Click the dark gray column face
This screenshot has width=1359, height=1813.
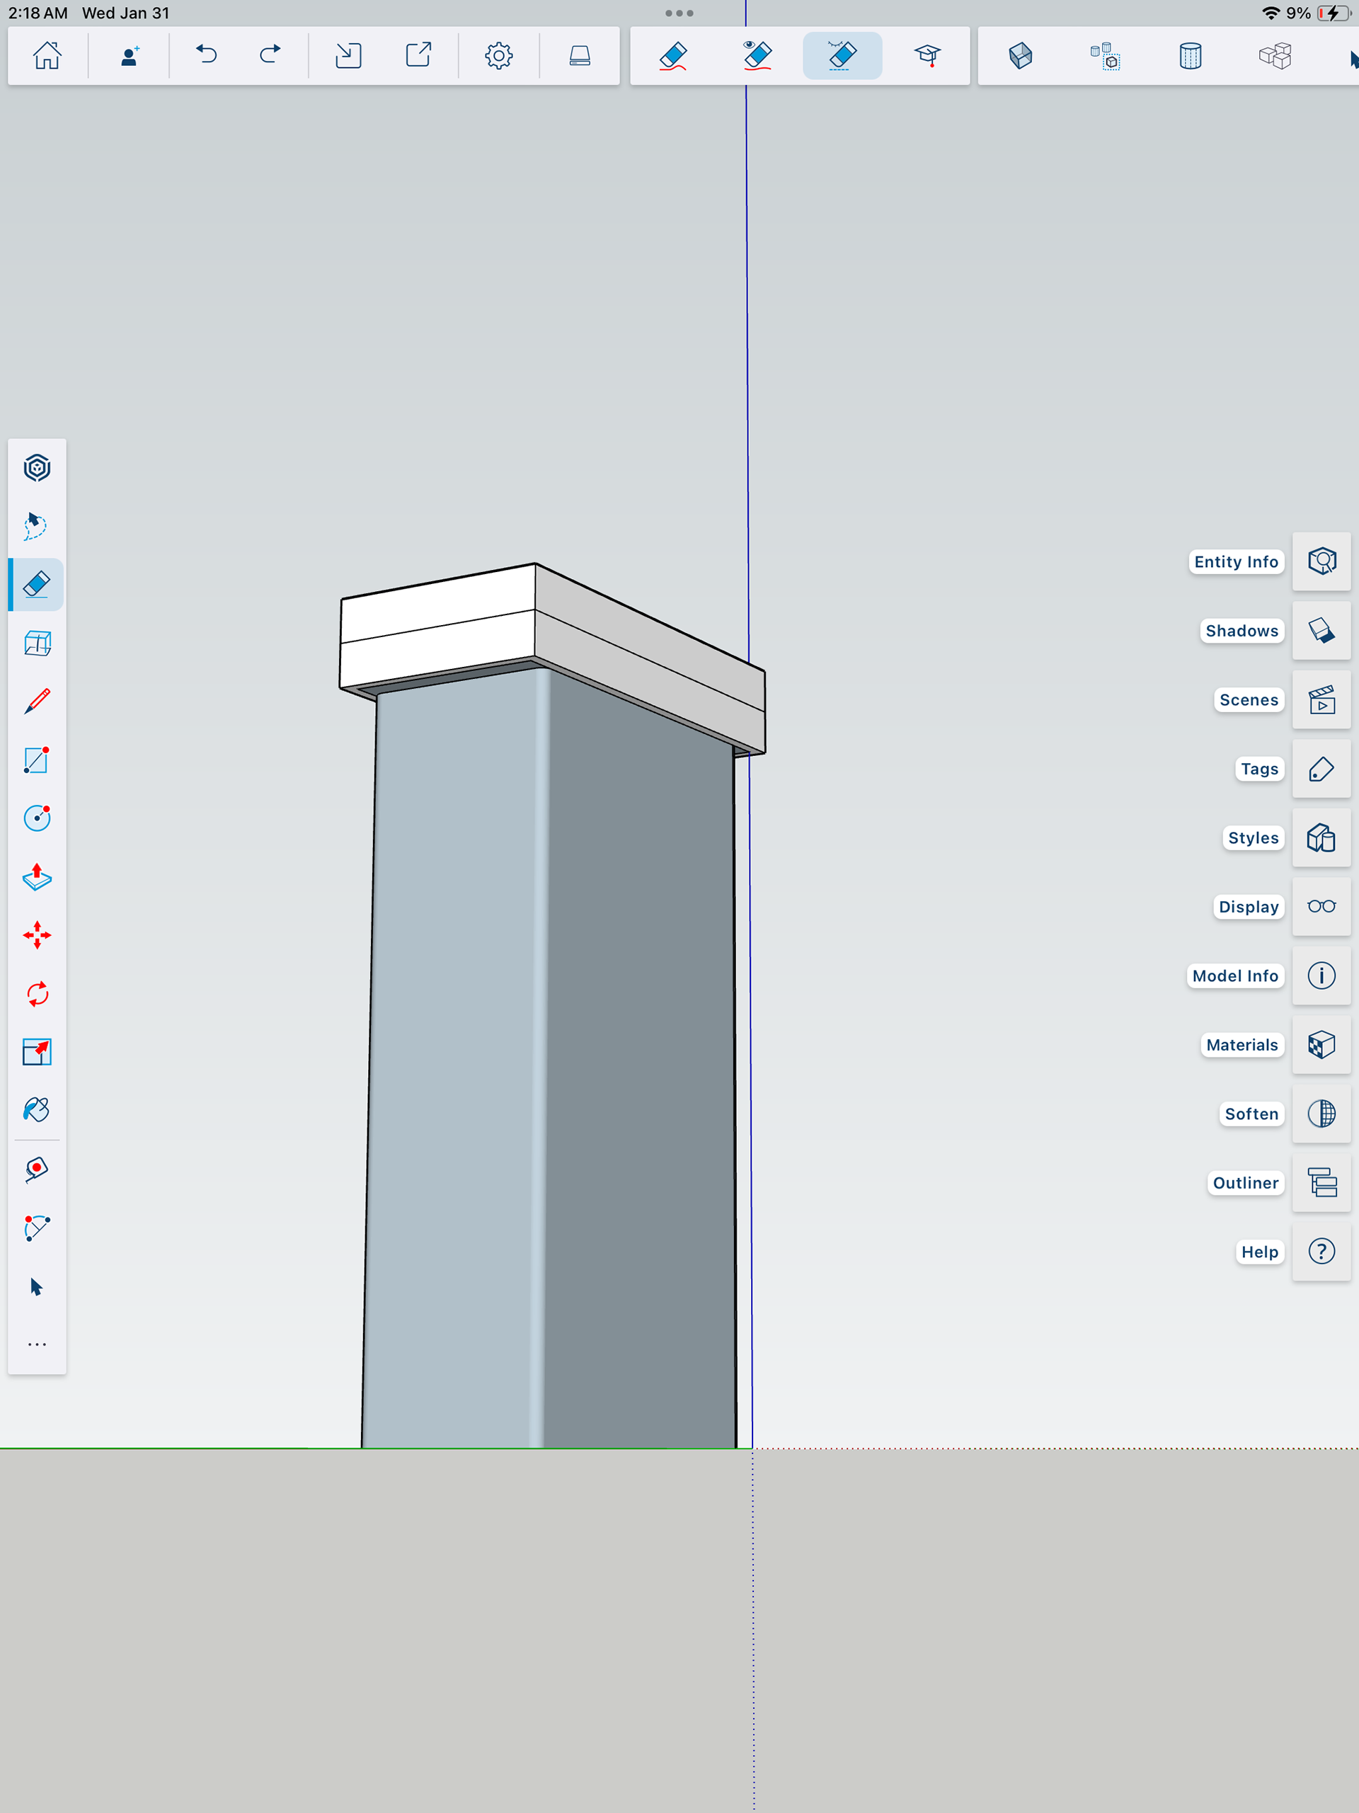(639, 1065)
